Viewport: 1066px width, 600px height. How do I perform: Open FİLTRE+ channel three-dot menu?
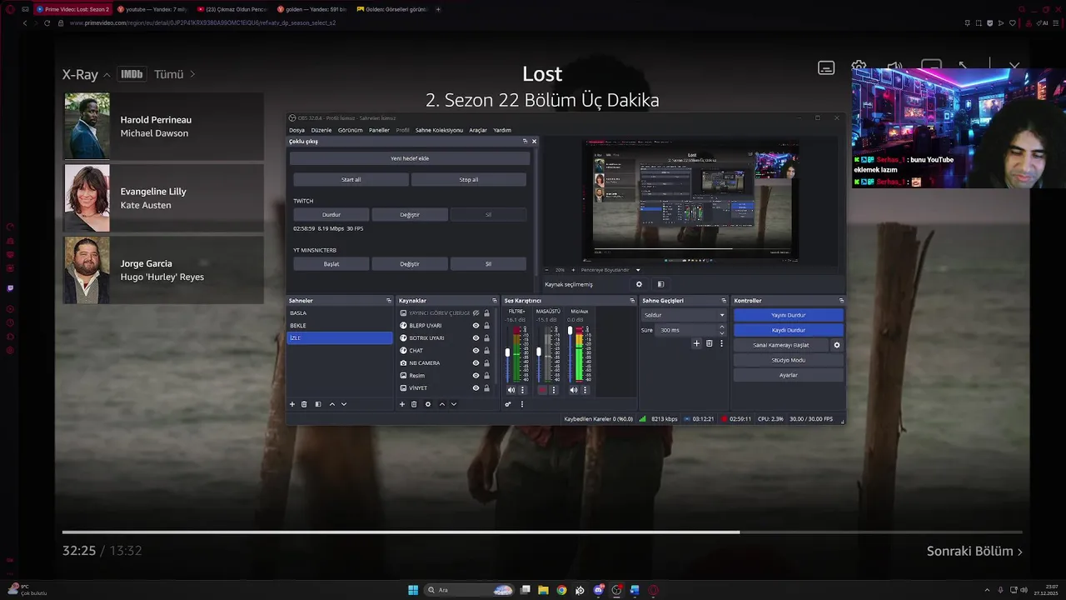[x=523, y=390]
